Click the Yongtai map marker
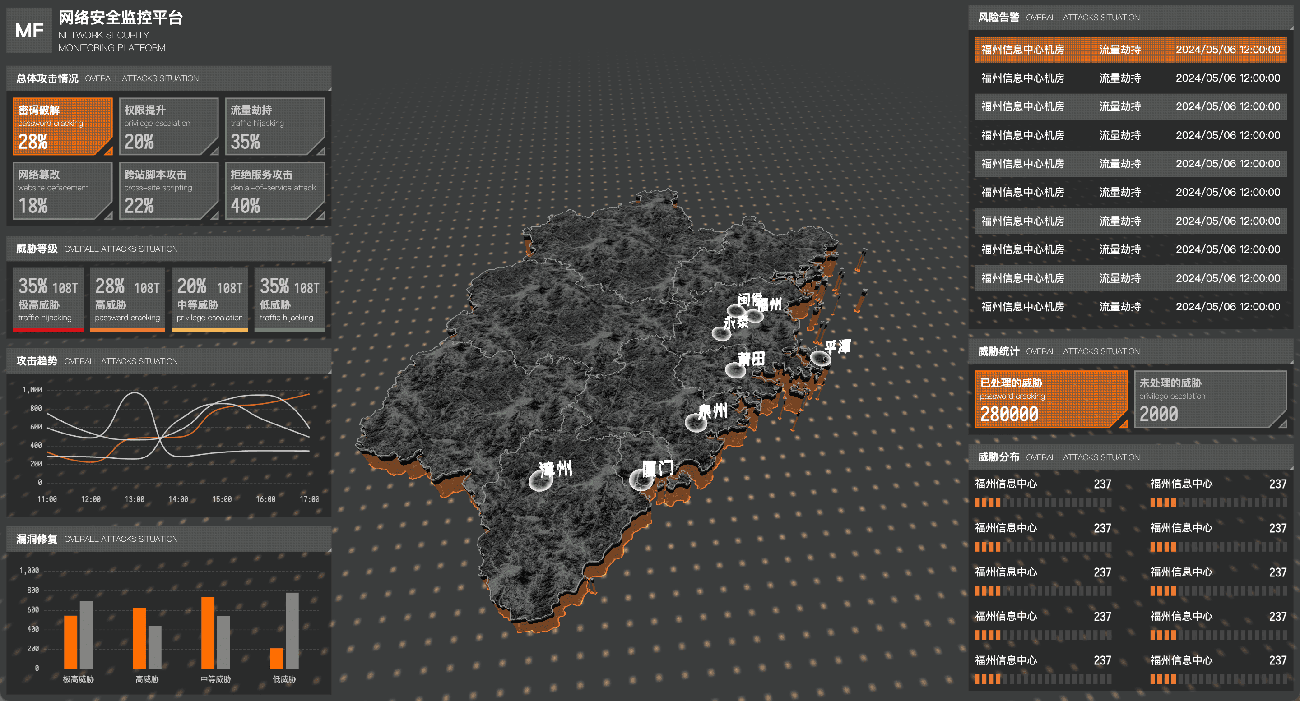Screen dimensions: 1300x701 (x=721, y=333)
